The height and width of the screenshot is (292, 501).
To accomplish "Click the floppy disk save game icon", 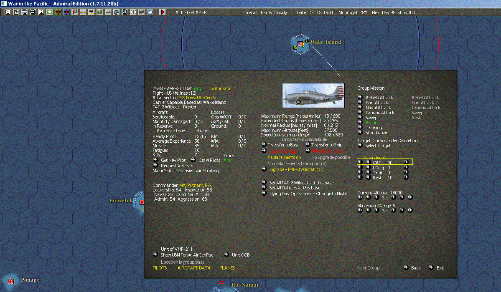I will [x=8, y=12].
